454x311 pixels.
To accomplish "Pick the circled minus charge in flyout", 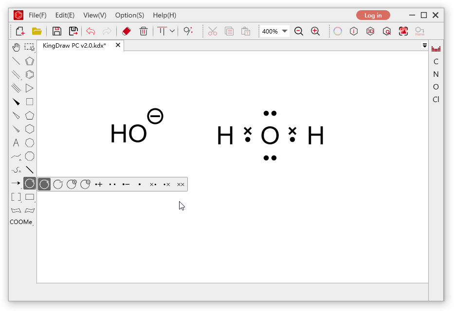I will click(x=85, y=184).
